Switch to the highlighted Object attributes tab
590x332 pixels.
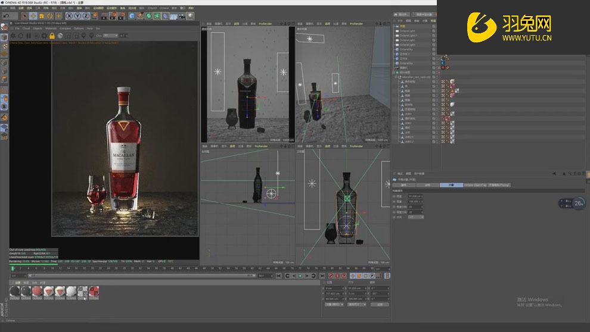tap(451, 185)
